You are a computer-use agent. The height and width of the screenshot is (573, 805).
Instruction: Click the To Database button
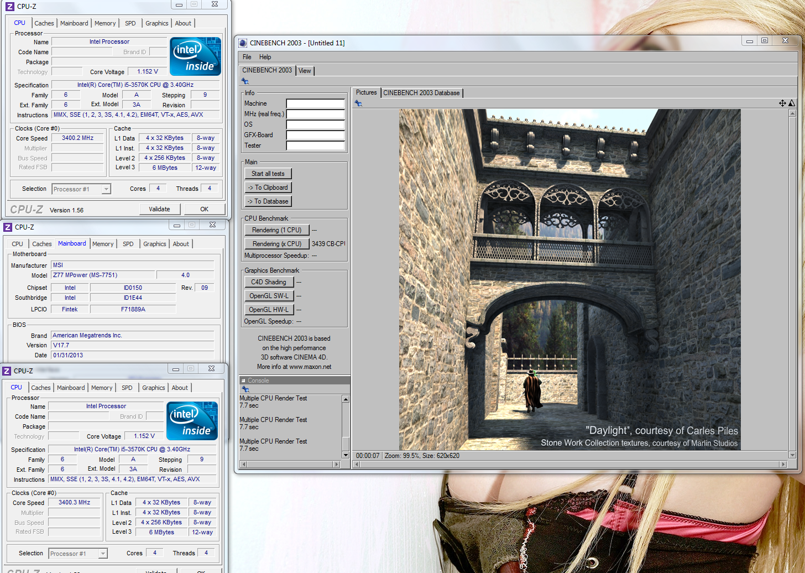(x=268, y=201)
